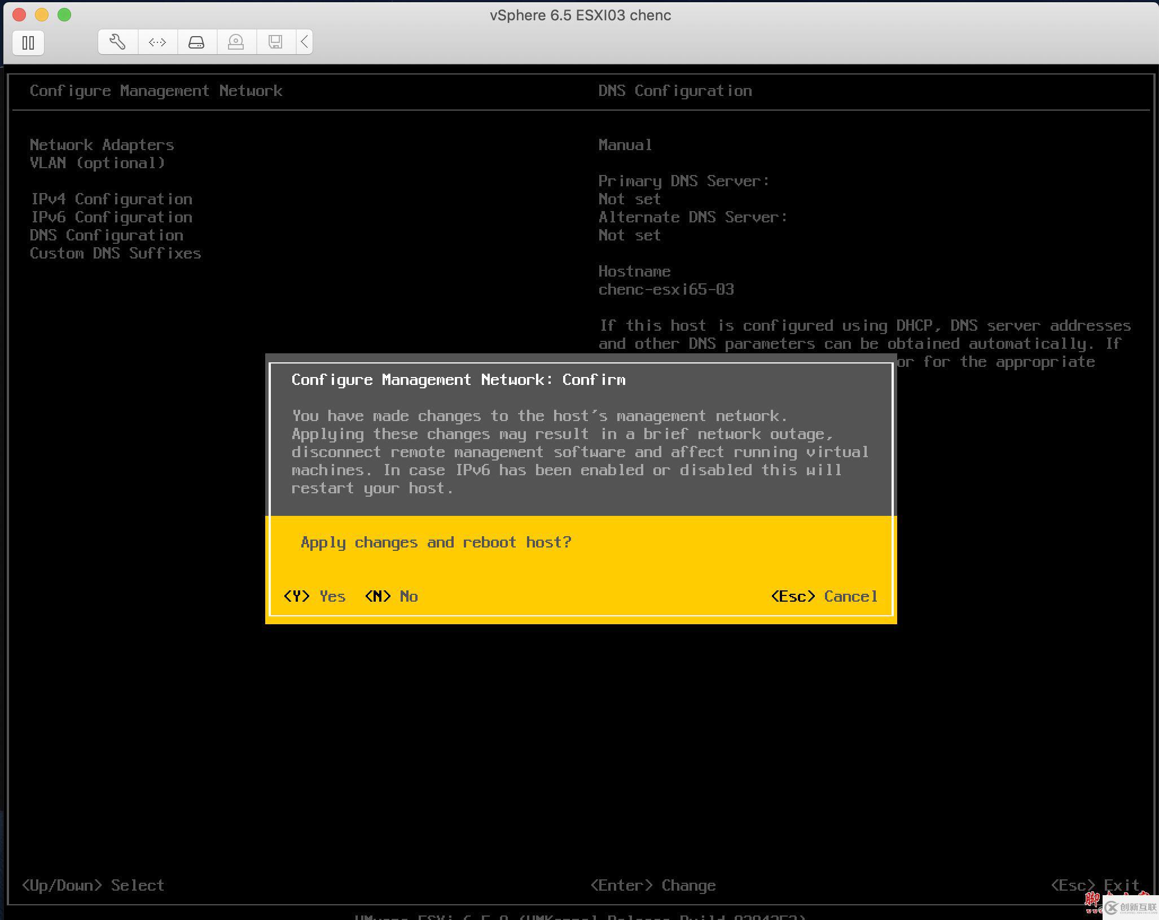Select IPv4 Configuration entry
Image resolution: width=1159 pixels, height=920 pixels.
click(x=111, y=199)
